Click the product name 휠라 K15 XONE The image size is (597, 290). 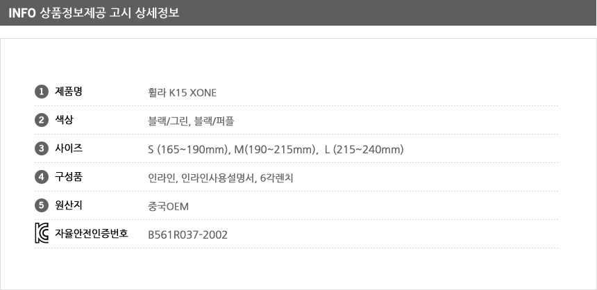click(183, 92)
